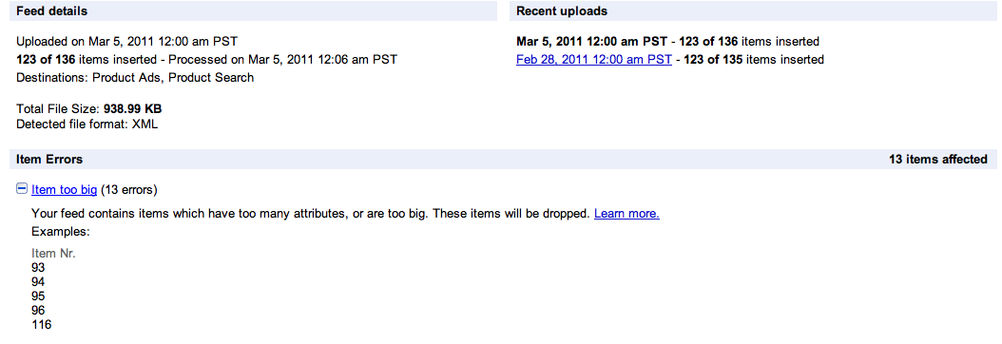Collapse the Item too big error section

click(22, 189)
